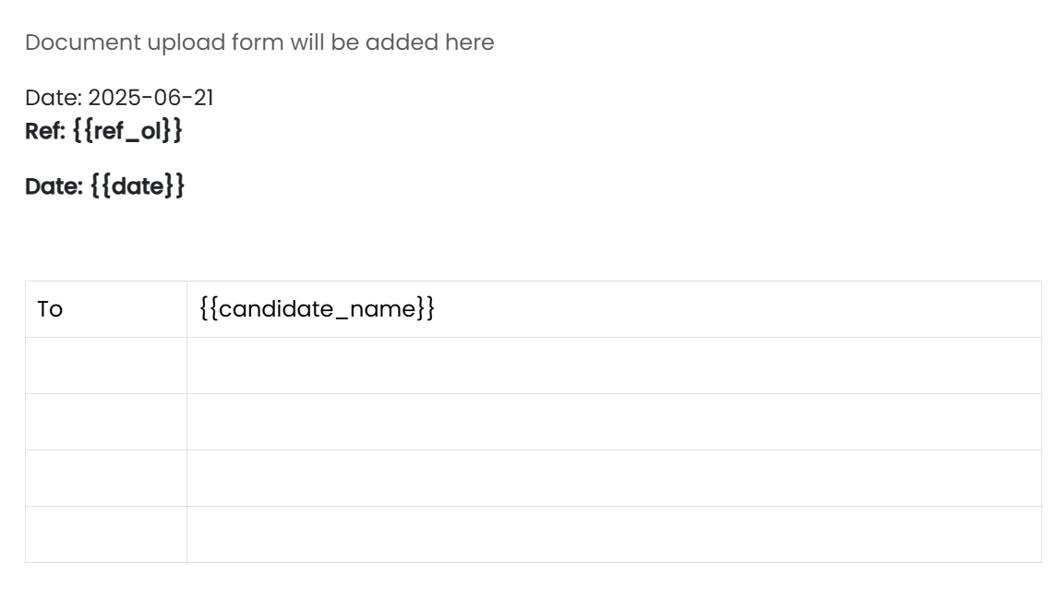The height and width of the screenshot is (611, 1057).
Task: Click the wide cell in the fourth table row
Action: coord(614,478)
